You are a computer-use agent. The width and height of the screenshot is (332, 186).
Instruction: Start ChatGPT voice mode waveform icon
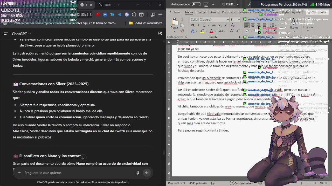pyautogui.click(x=147, y=173)
